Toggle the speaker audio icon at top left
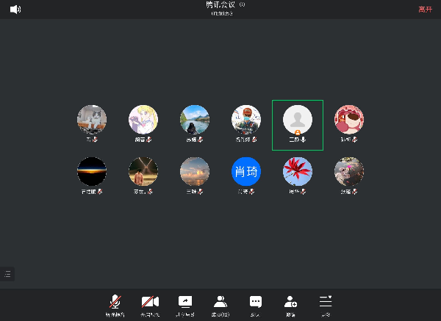The width and height of the screenshot is (441, 321). coord(15,10)
